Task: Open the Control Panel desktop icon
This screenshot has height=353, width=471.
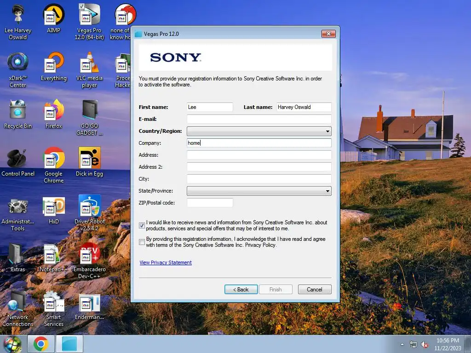Action: [18, 162]
